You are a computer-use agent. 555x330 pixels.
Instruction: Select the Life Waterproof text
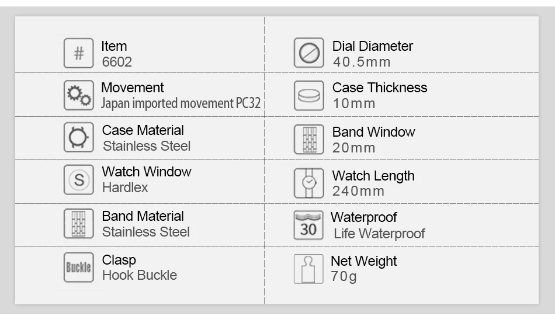tap(379, 234)
